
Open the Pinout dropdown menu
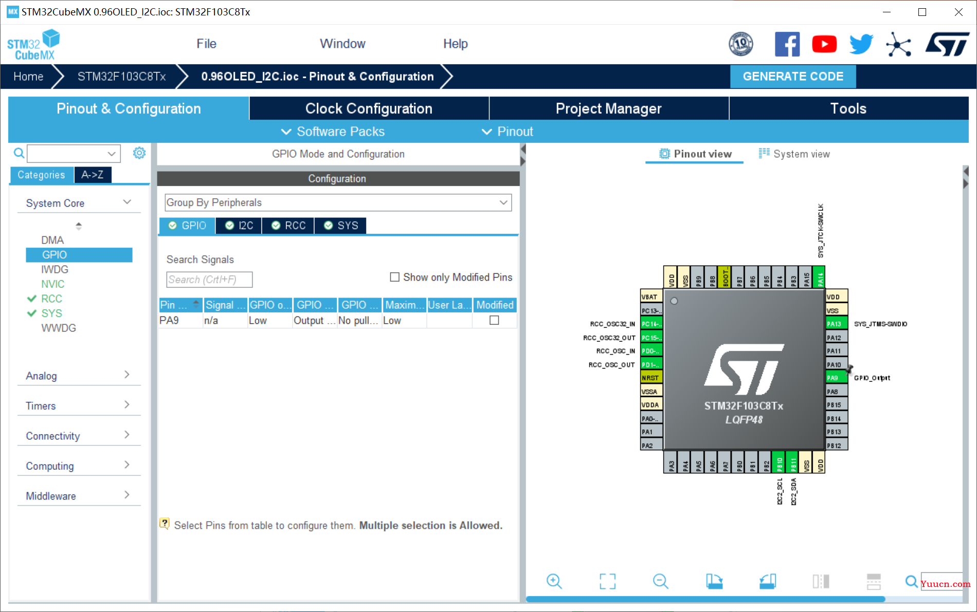coord(507,132)
